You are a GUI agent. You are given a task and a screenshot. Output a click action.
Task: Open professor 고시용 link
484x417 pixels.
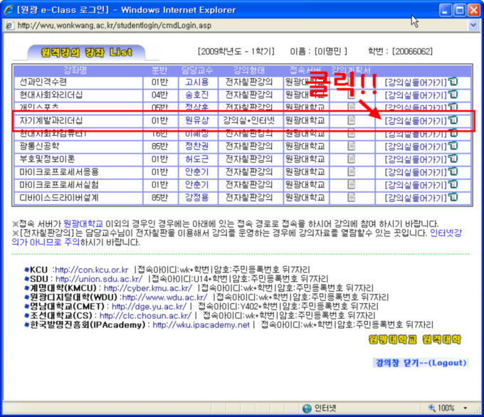pos(197,82)
